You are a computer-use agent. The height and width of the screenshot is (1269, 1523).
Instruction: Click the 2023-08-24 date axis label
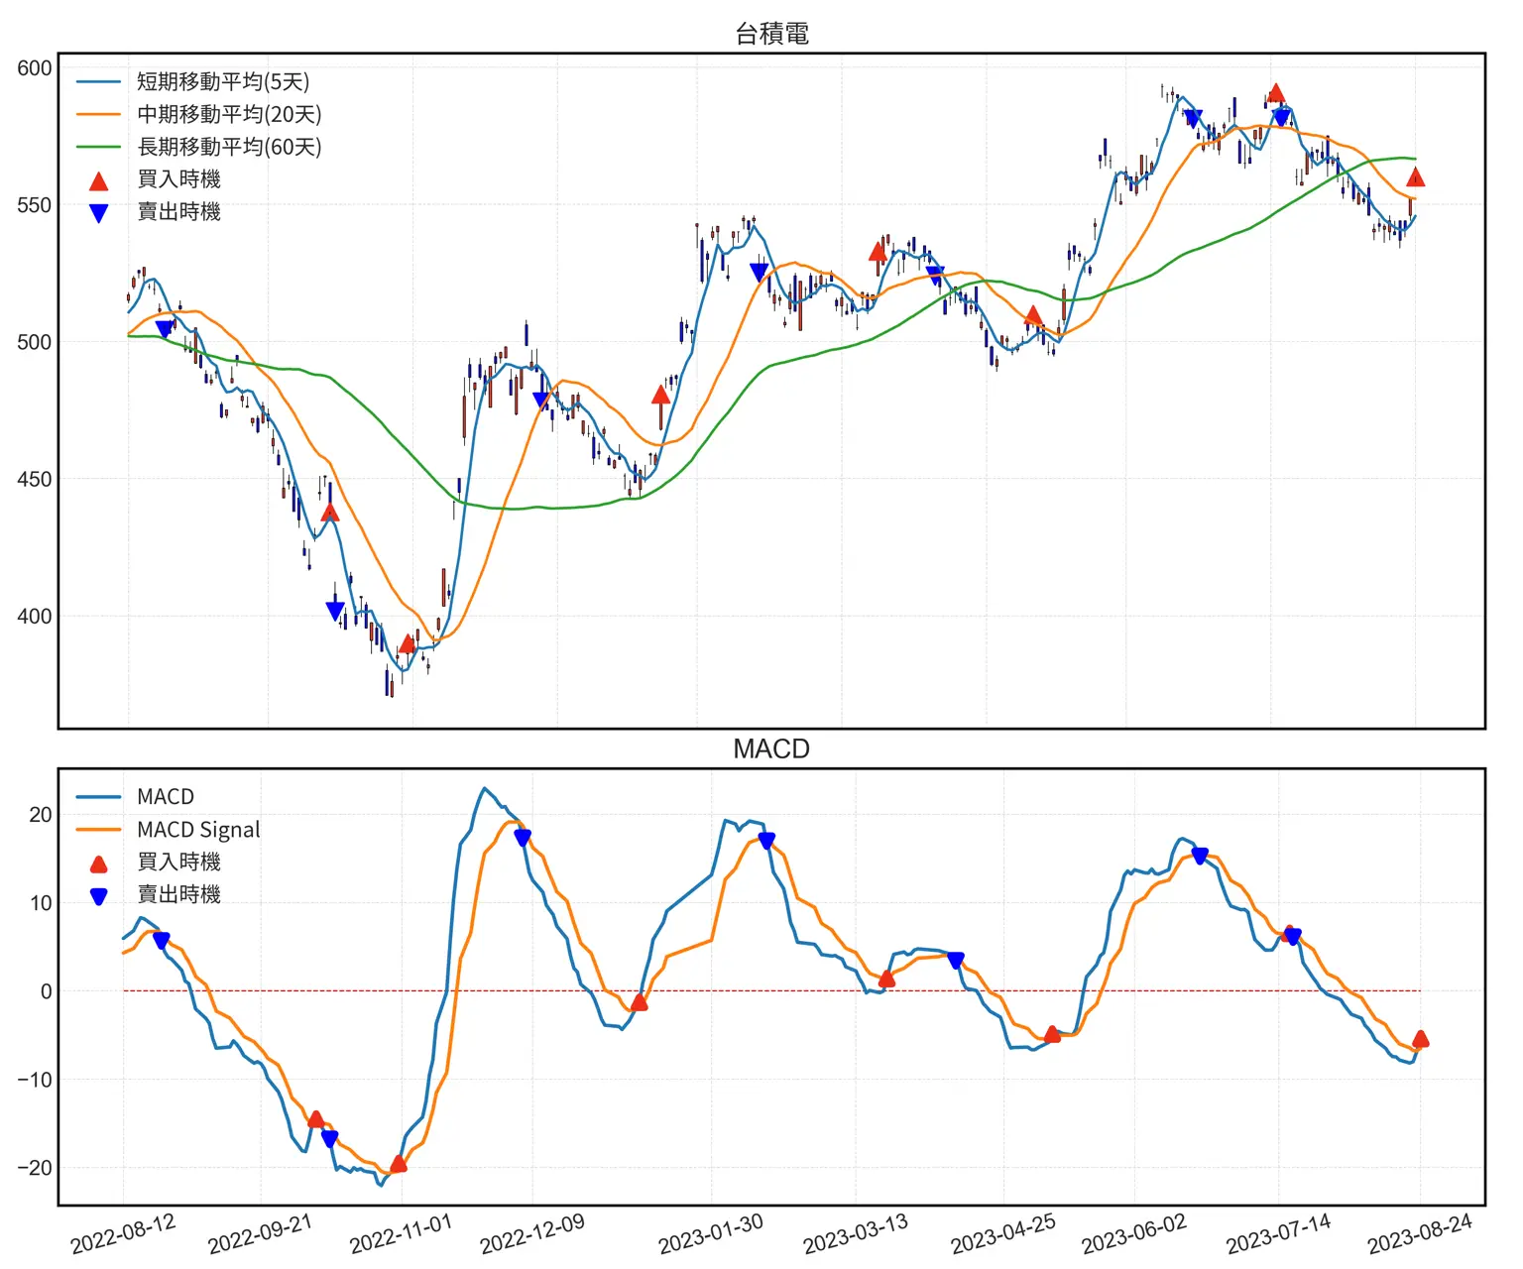[1420, 1234]
